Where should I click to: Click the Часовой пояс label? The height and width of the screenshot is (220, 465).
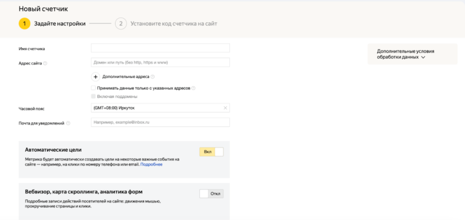(x=31, y=109)
